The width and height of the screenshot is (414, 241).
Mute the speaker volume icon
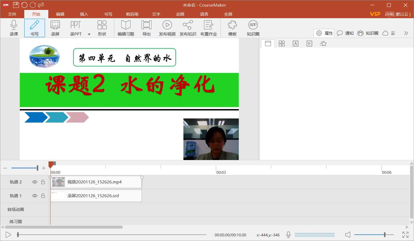tap(348, 235)
